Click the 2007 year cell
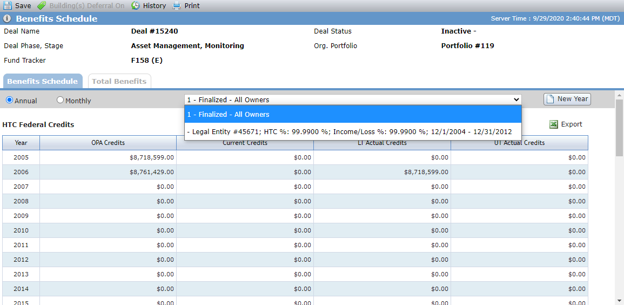624x305 pixels. (21, 187)
